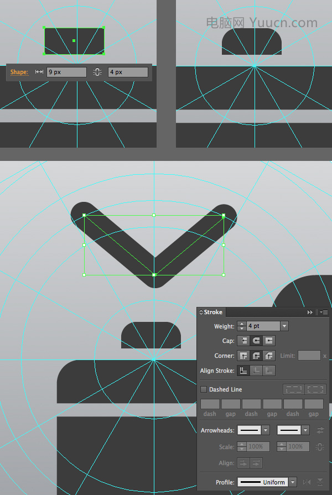
Task: Place arrow tip at path end
Action: click(x=256, y=463)
